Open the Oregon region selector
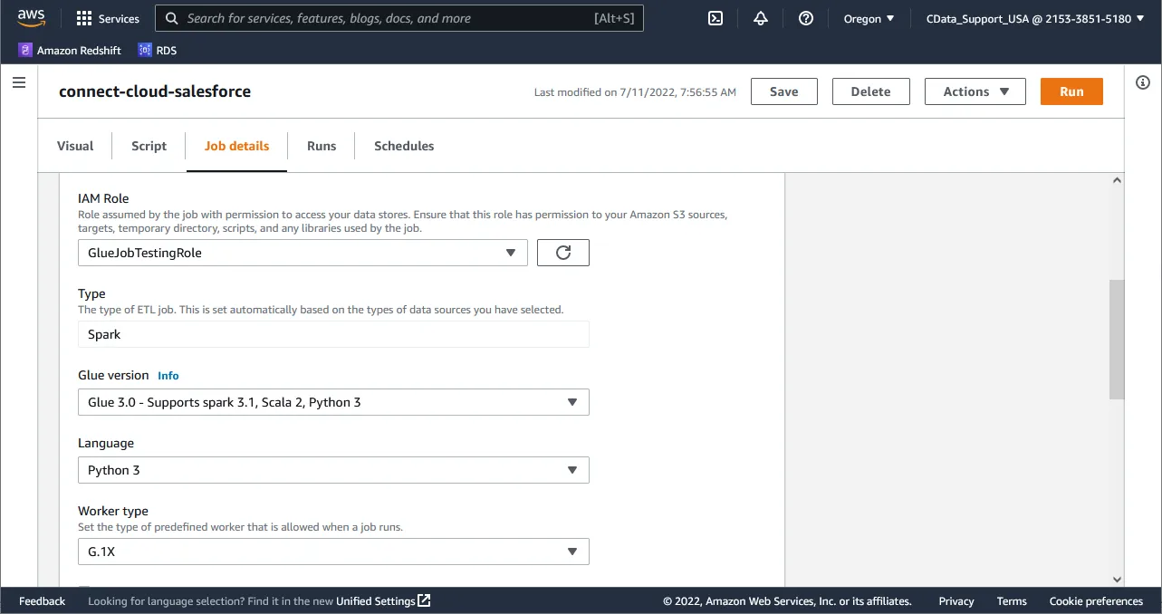 click(867, 17)
